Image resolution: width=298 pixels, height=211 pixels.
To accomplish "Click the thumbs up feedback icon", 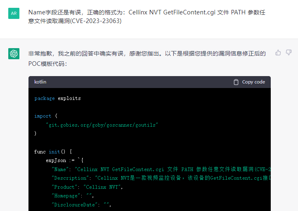I will tap(278, 53).
